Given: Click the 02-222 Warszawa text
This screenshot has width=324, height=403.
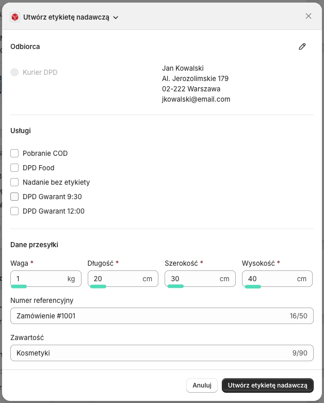Looking at the screenshot, I should (191, 89).
